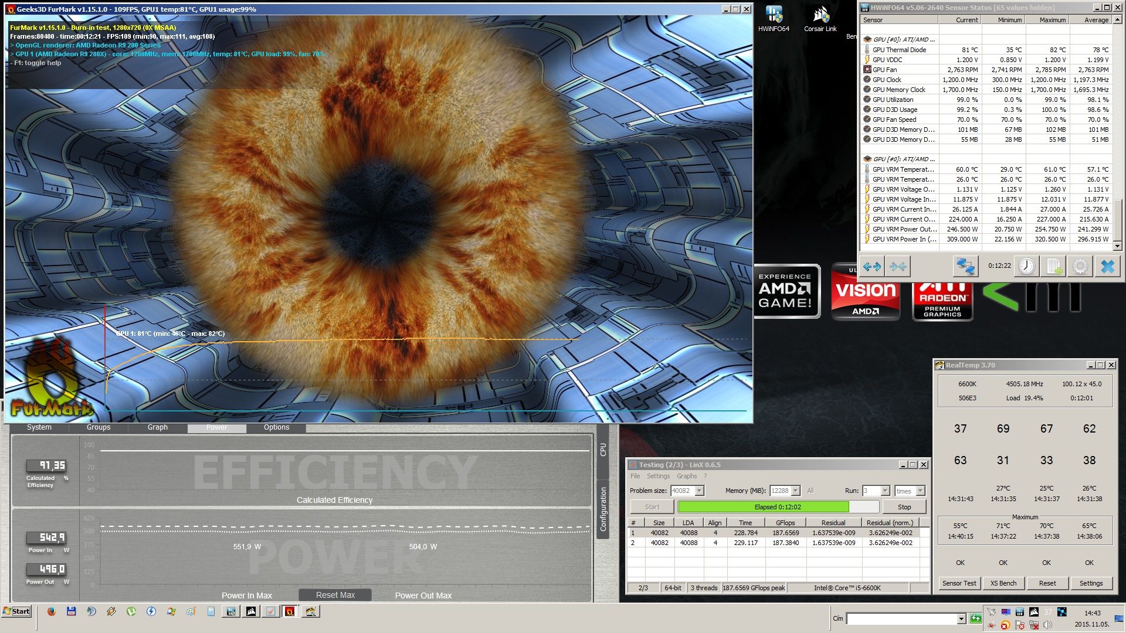This screenshot has height=633, width=1126.
Task: Open the ? help menu in LinX
Action: tap(706, 476)
